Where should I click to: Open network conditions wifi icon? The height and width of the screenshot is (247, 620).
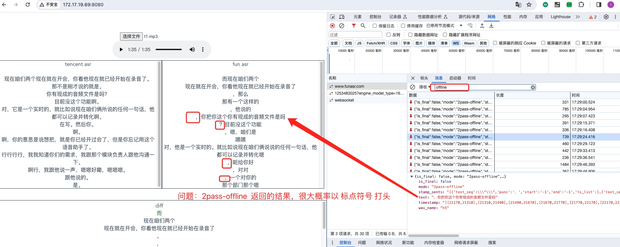470,26
